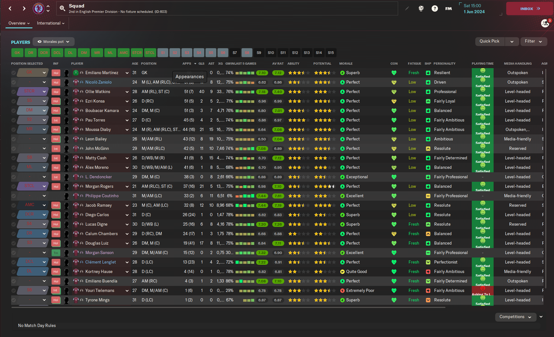The height and width of the screenshot is (337, 554).
Task: Toggle selection tick for Nicolò Zaniolo
Action: (x=13, y=82)
